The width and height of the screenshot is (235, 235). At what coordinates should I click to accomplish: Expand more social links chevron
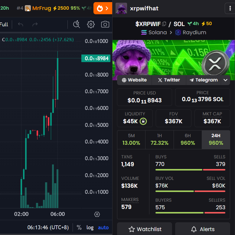pyautogui.click(x=225, y=80)
